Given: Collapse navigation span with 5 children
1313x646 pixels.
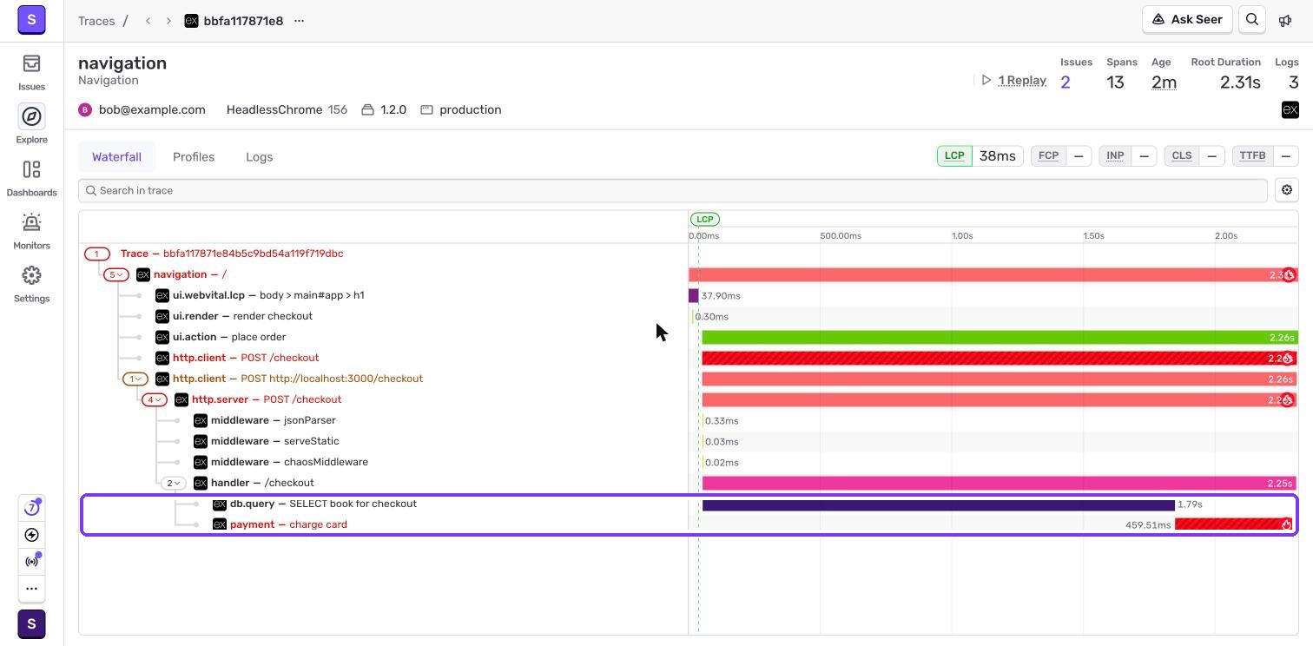Looking at the screenshot, I should pyautogui.click(x=115, y=274).
